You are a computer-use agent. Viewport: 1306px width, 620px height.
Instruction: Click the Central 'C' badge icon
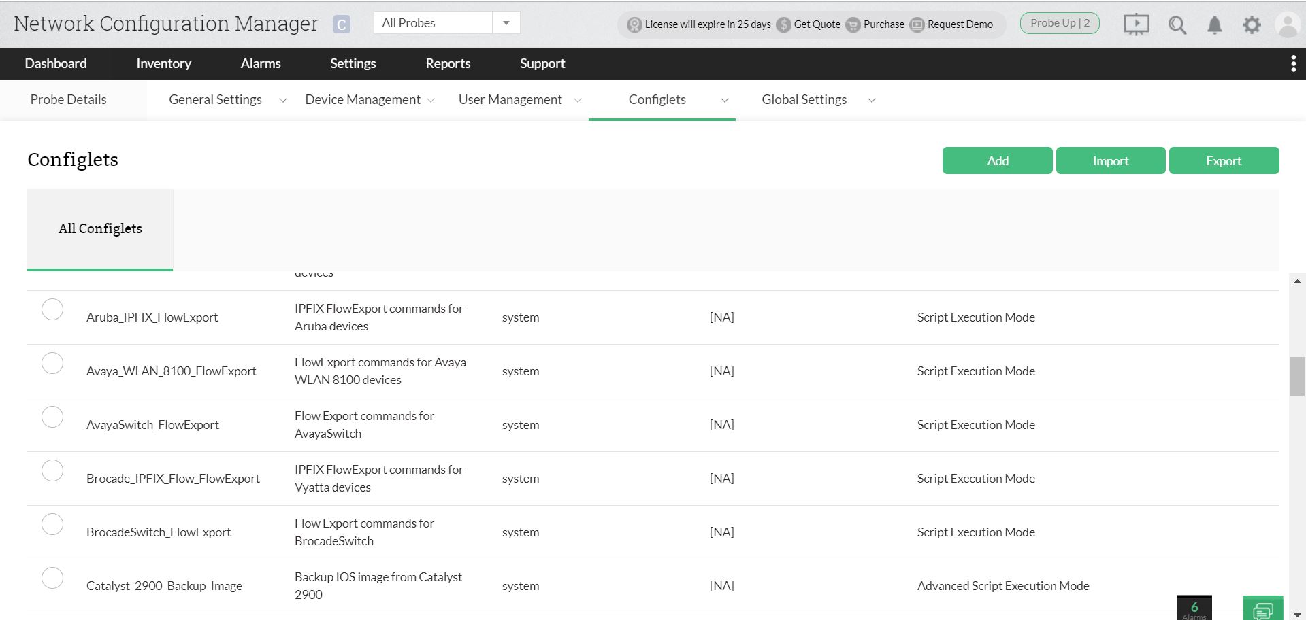pyautogui.click(x=341, y=24)
